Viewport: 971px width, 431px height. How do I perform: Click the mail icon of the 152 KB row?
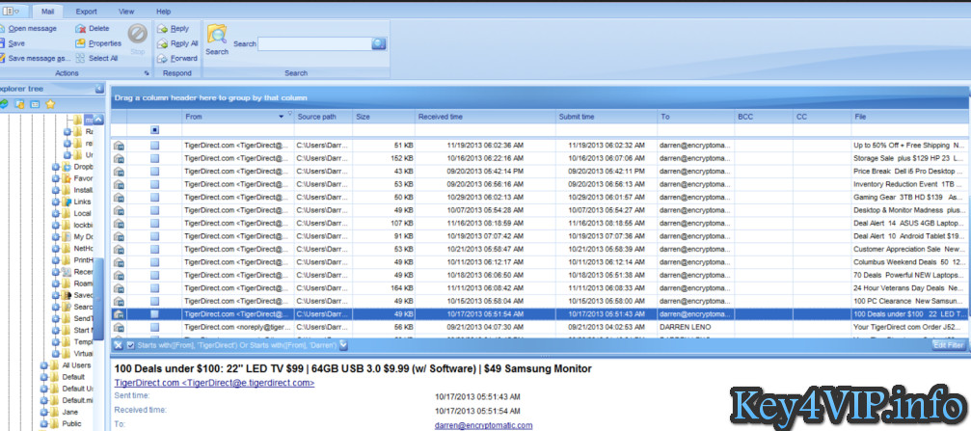point(119,158)
